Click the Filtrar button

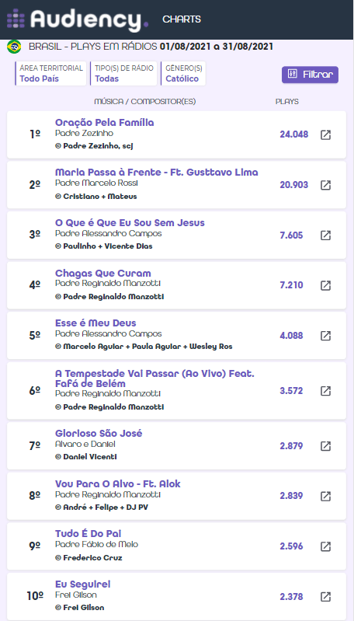click(x=310, y=75)
